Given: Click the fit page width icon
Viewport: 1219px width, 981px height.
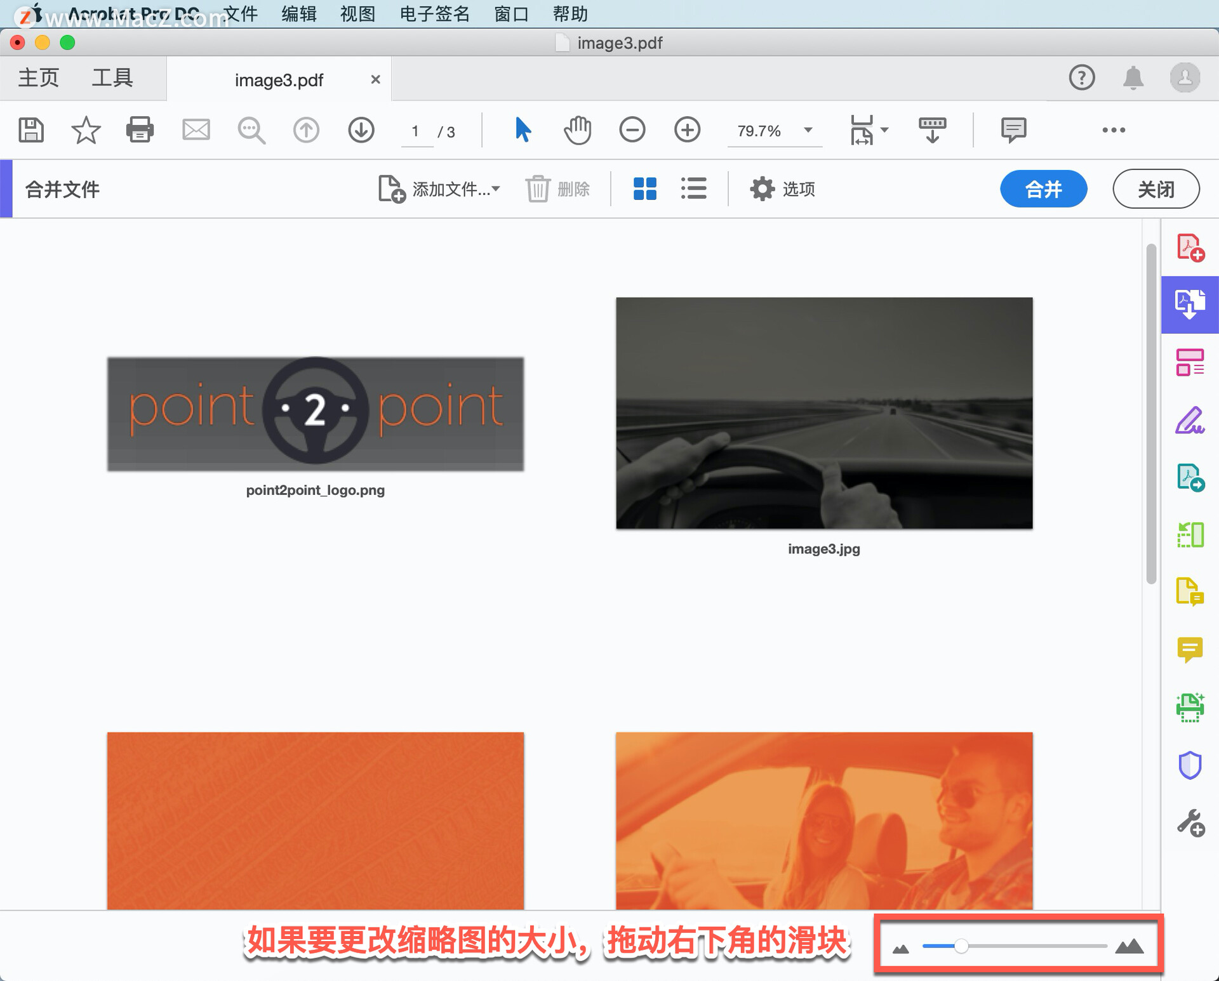Looking at the screenshot, I should tap(862, 130).
